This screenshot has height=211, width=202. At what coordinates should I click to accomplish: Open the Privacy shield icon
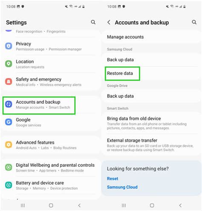[9, 46]
